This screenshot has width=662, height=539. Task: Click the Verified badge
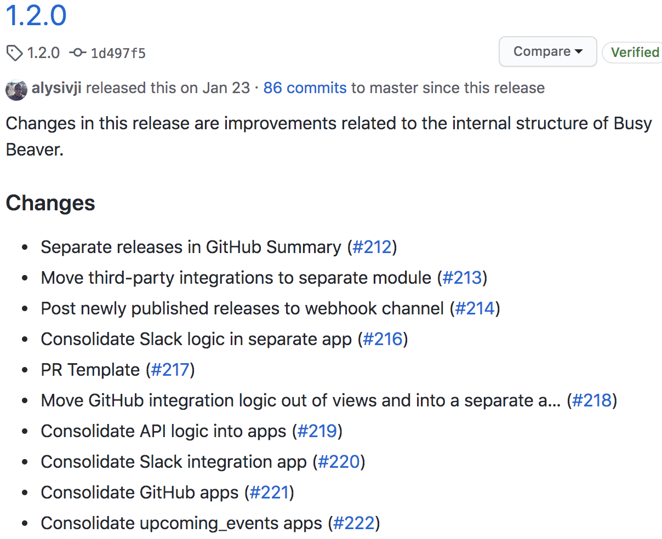634,53
